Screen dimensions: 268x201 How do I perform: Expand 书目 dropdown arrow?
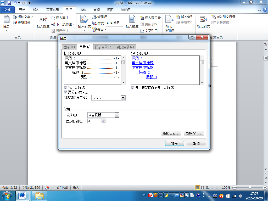[106, 30]
